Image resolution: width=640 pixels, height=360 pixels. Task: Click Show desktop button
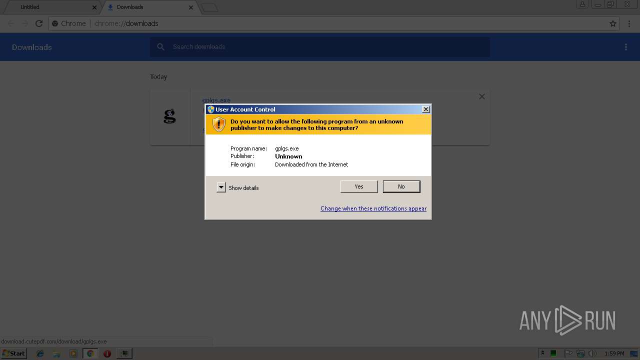point(634,353)
